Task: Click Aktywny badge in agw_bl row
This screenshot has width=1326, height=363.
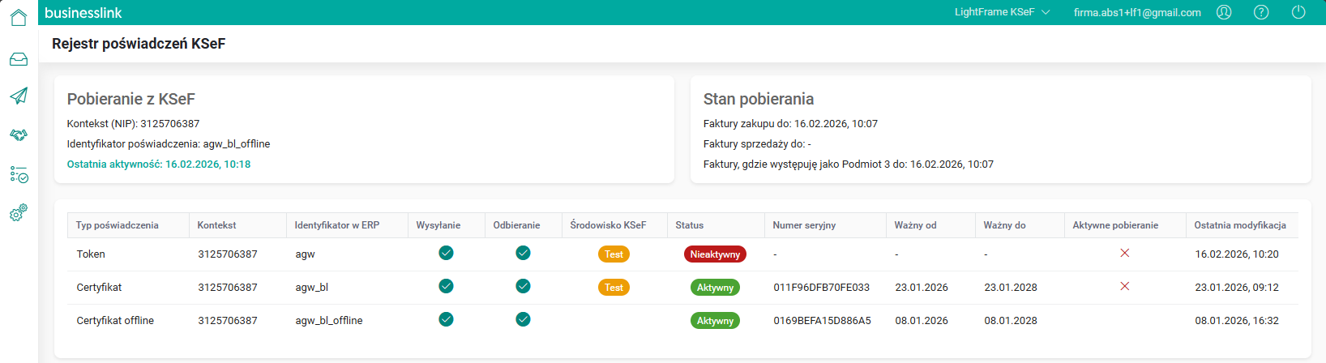Action: 715,288
